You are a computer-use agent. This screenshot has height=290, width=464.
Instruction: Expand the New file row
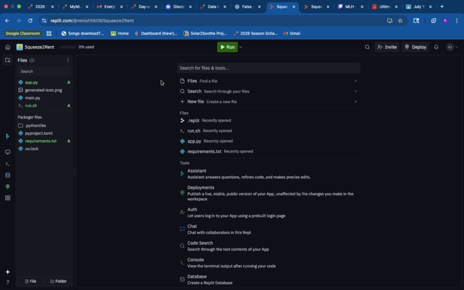point(268,101)
